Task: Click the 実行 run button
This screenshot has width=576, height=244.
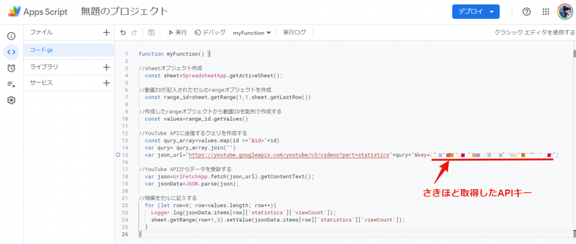Action: 178,33
